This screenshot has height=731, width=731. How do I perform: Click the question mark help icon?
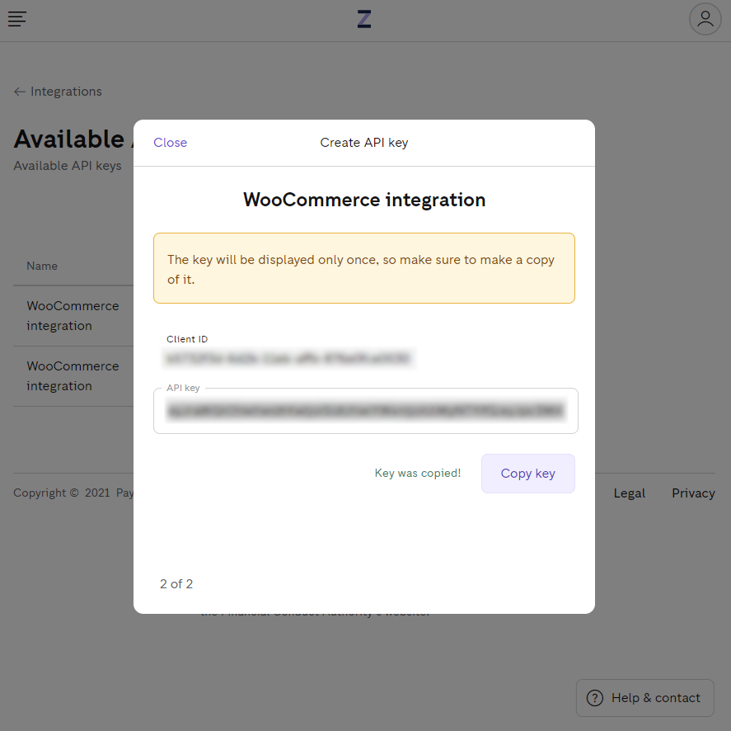pyautogui.click(x=594, y=697)
